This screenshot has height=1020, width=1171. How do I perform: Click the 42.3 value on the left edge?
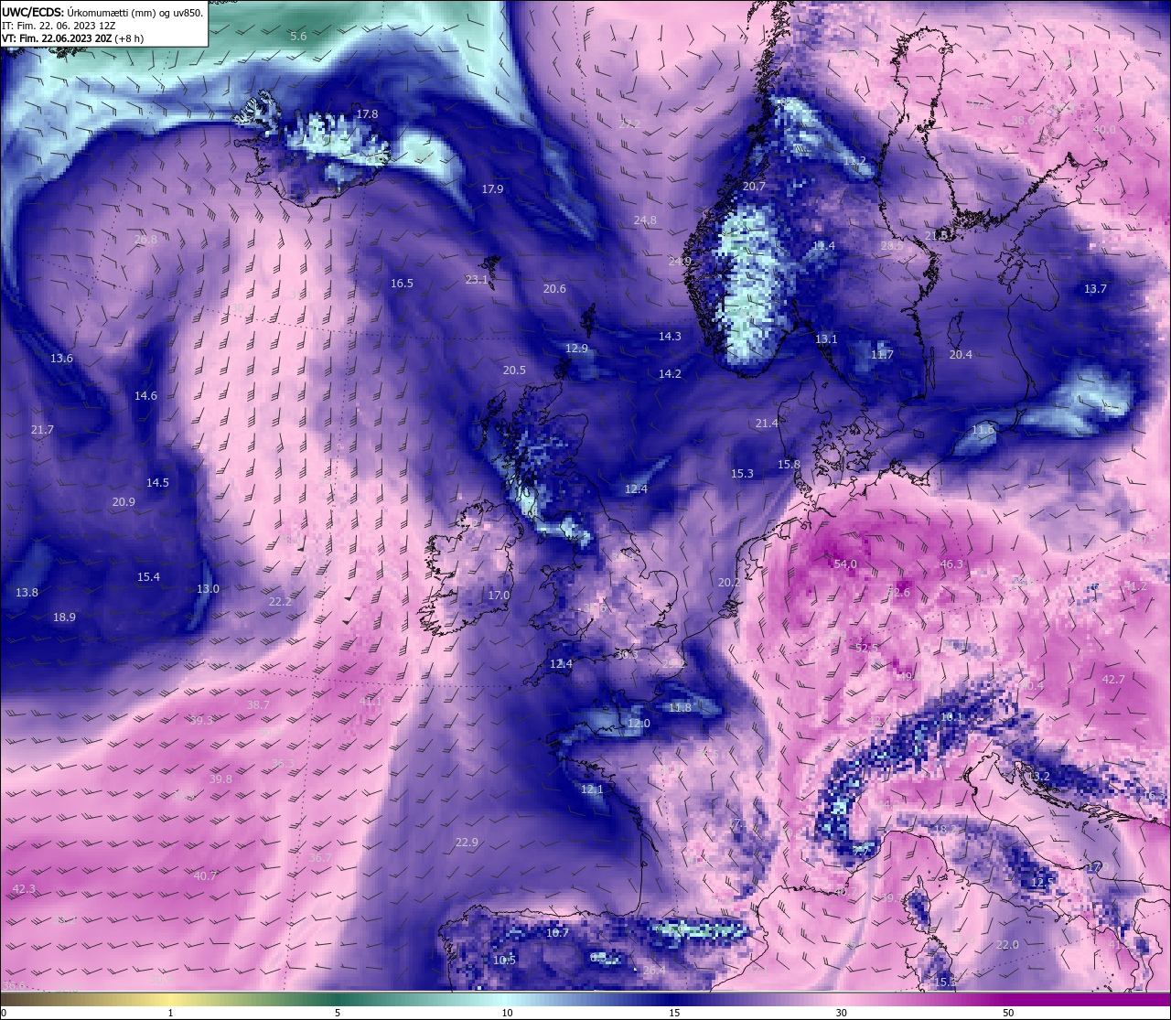[x=24, y=889]
